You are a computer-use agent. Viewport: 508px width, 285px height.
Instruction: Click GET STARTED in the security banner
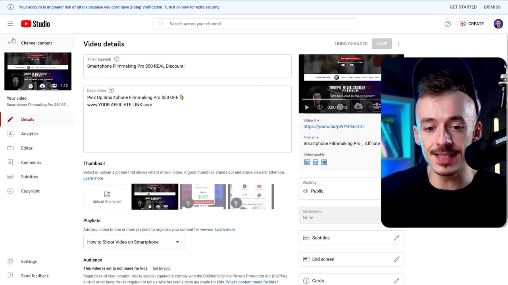pos(463,7)
